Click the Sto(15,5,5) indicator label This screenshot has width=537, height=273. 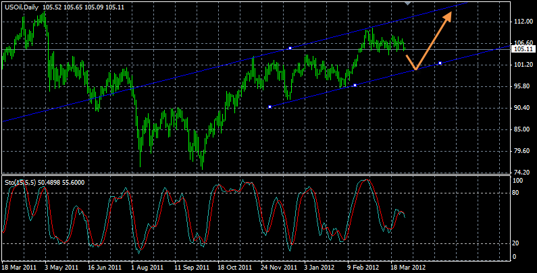tap(20, 183)
